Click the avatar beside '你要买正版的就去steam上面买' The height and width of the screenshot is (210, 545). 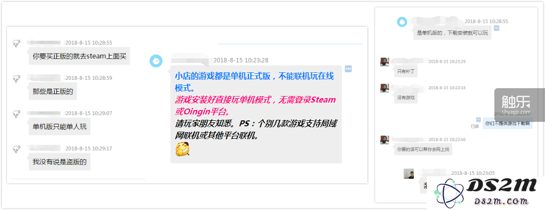pyautogui.click(x=16, y=44)
